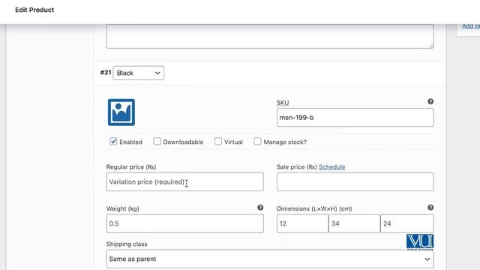
Task: Uncheck the Enabled checkbox
Action: 113,141
